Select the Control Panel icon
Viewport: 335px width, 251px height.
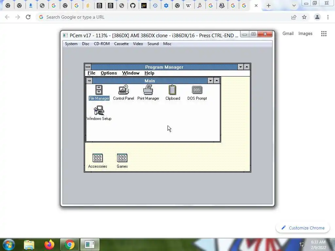(123, 92)
